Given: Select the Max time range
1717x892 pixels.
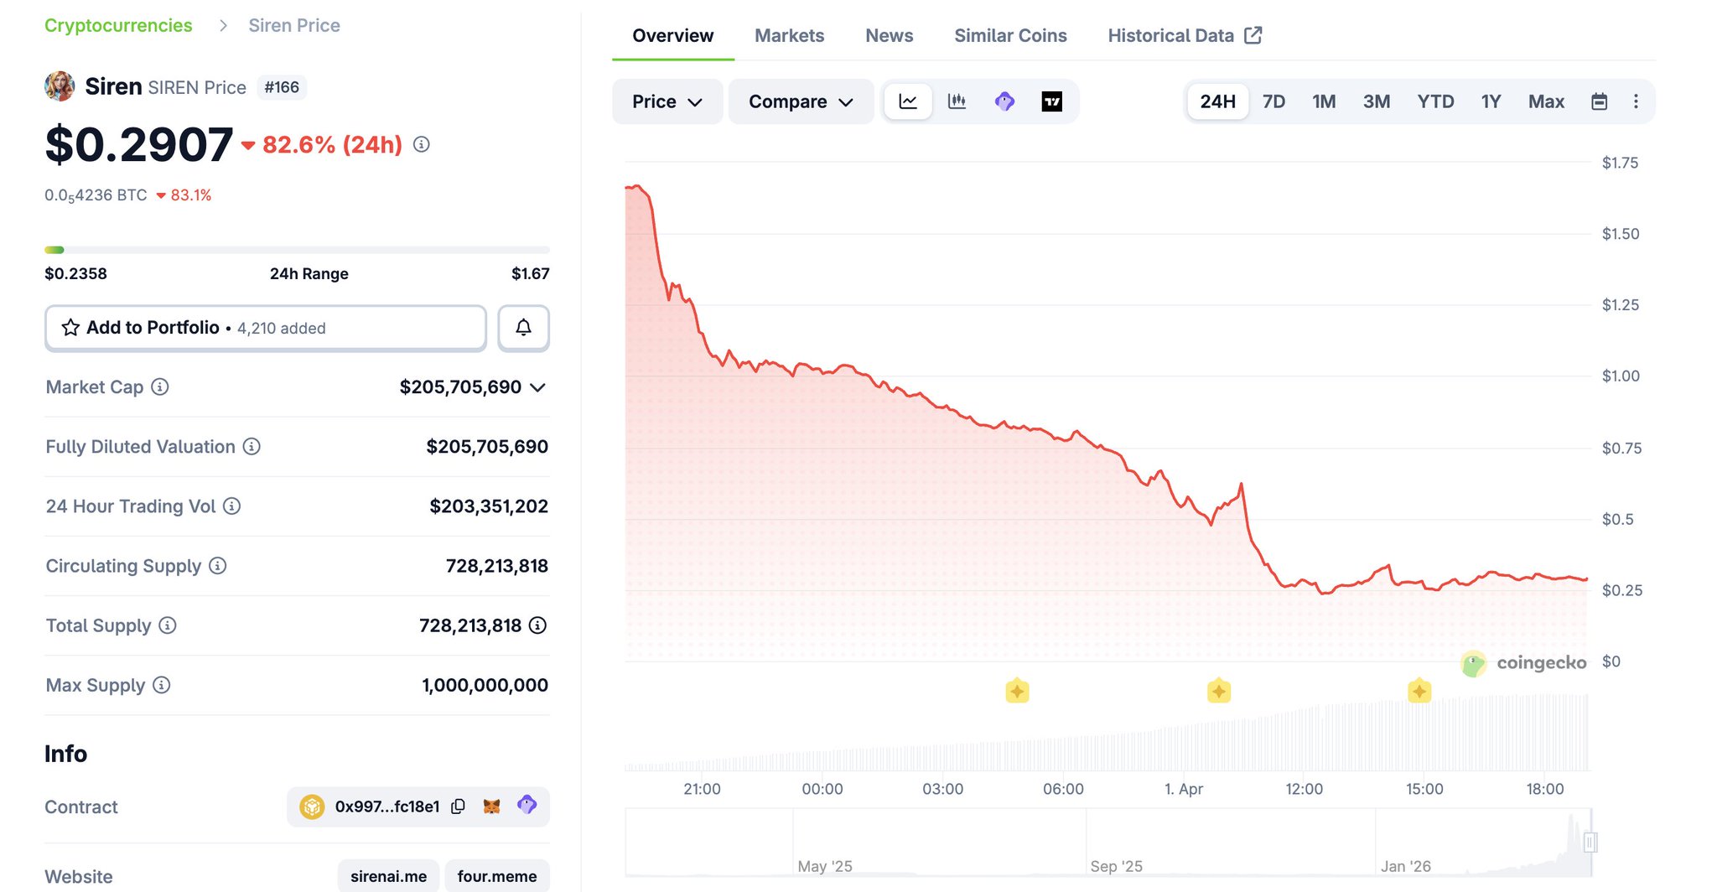Looking at the screenshot, I should pyautogui.click(x=1546, y=101).
